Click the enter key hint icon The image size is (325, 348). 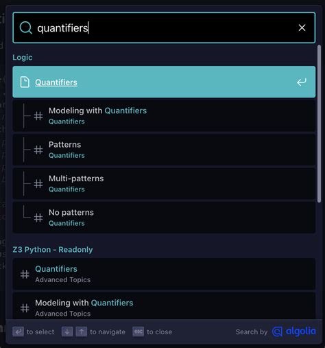19,332
